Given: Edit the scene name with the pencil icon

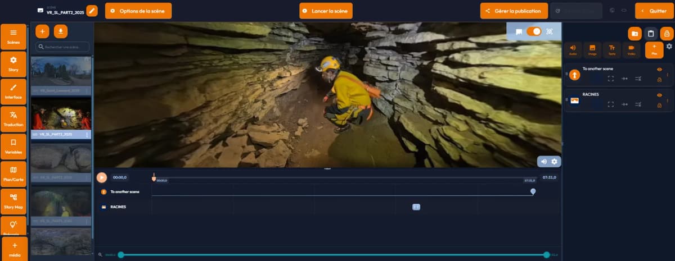Looking at the screenshot, I should 92,11.
